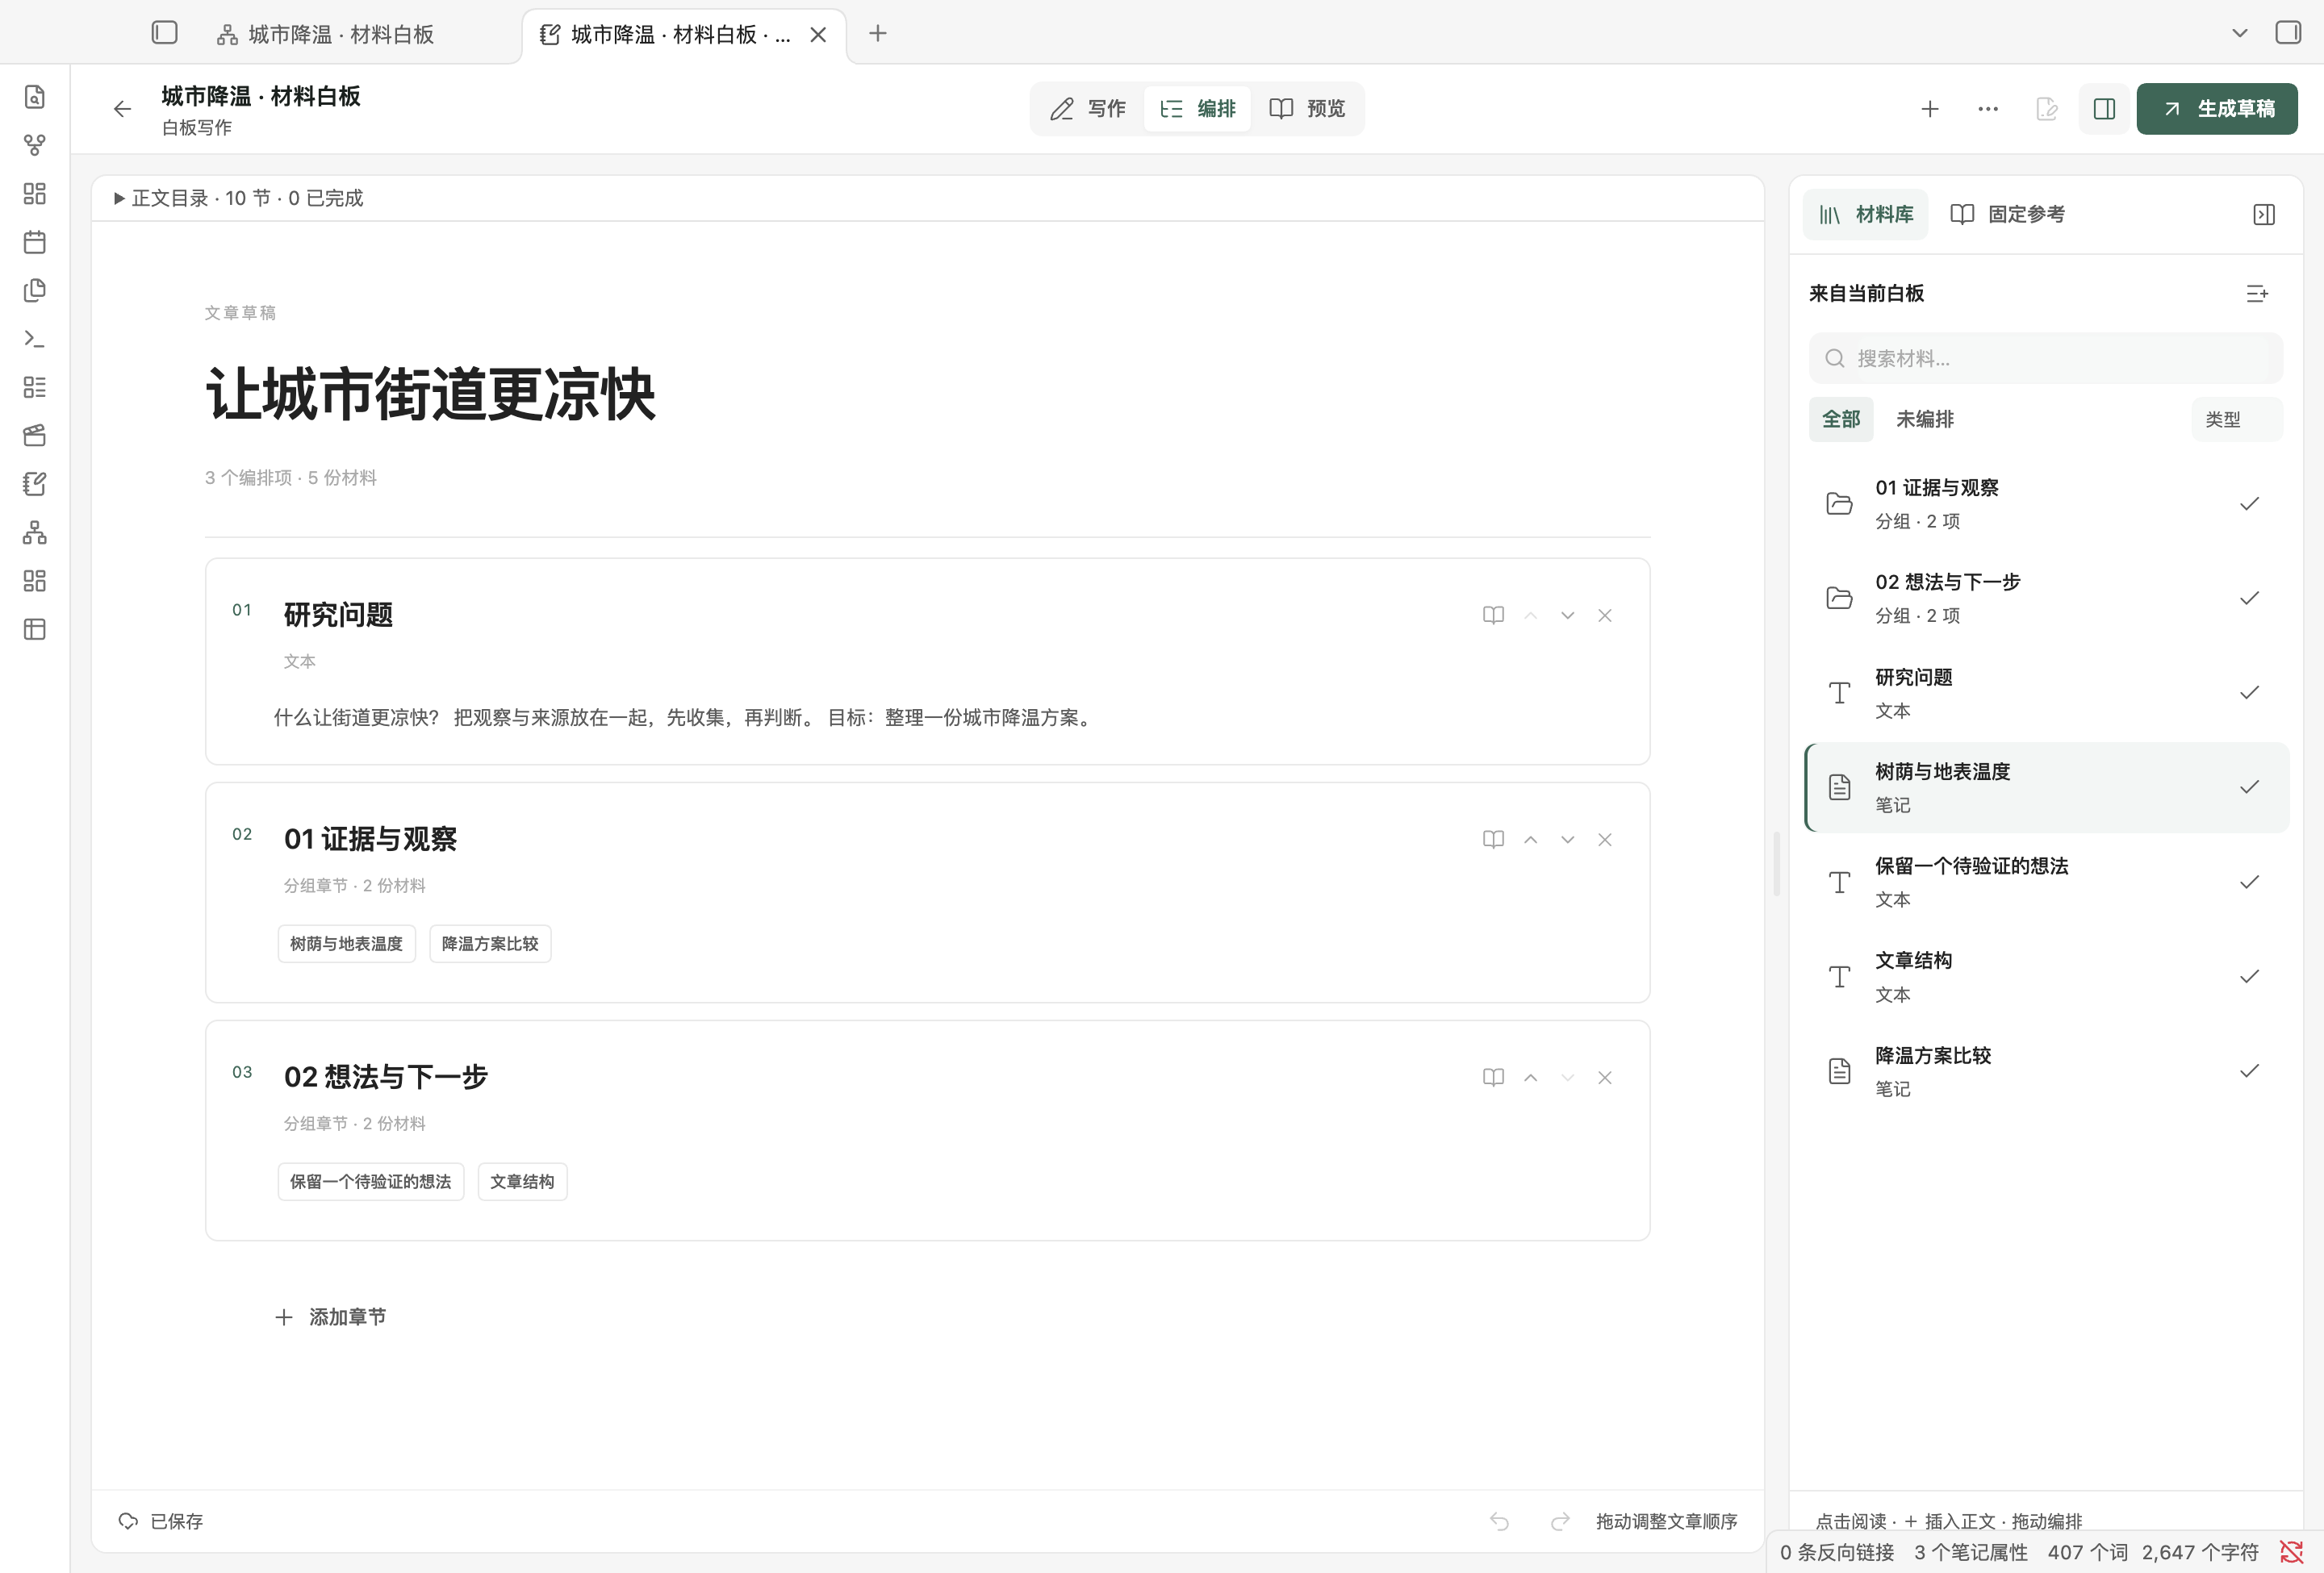Move 01 证据与观察 section down
The height and width of the screenshot is (1573, 2324).
[1567, 840]
